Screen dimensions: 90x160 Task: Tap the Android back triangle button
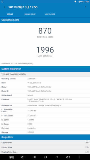pos(34,157)
